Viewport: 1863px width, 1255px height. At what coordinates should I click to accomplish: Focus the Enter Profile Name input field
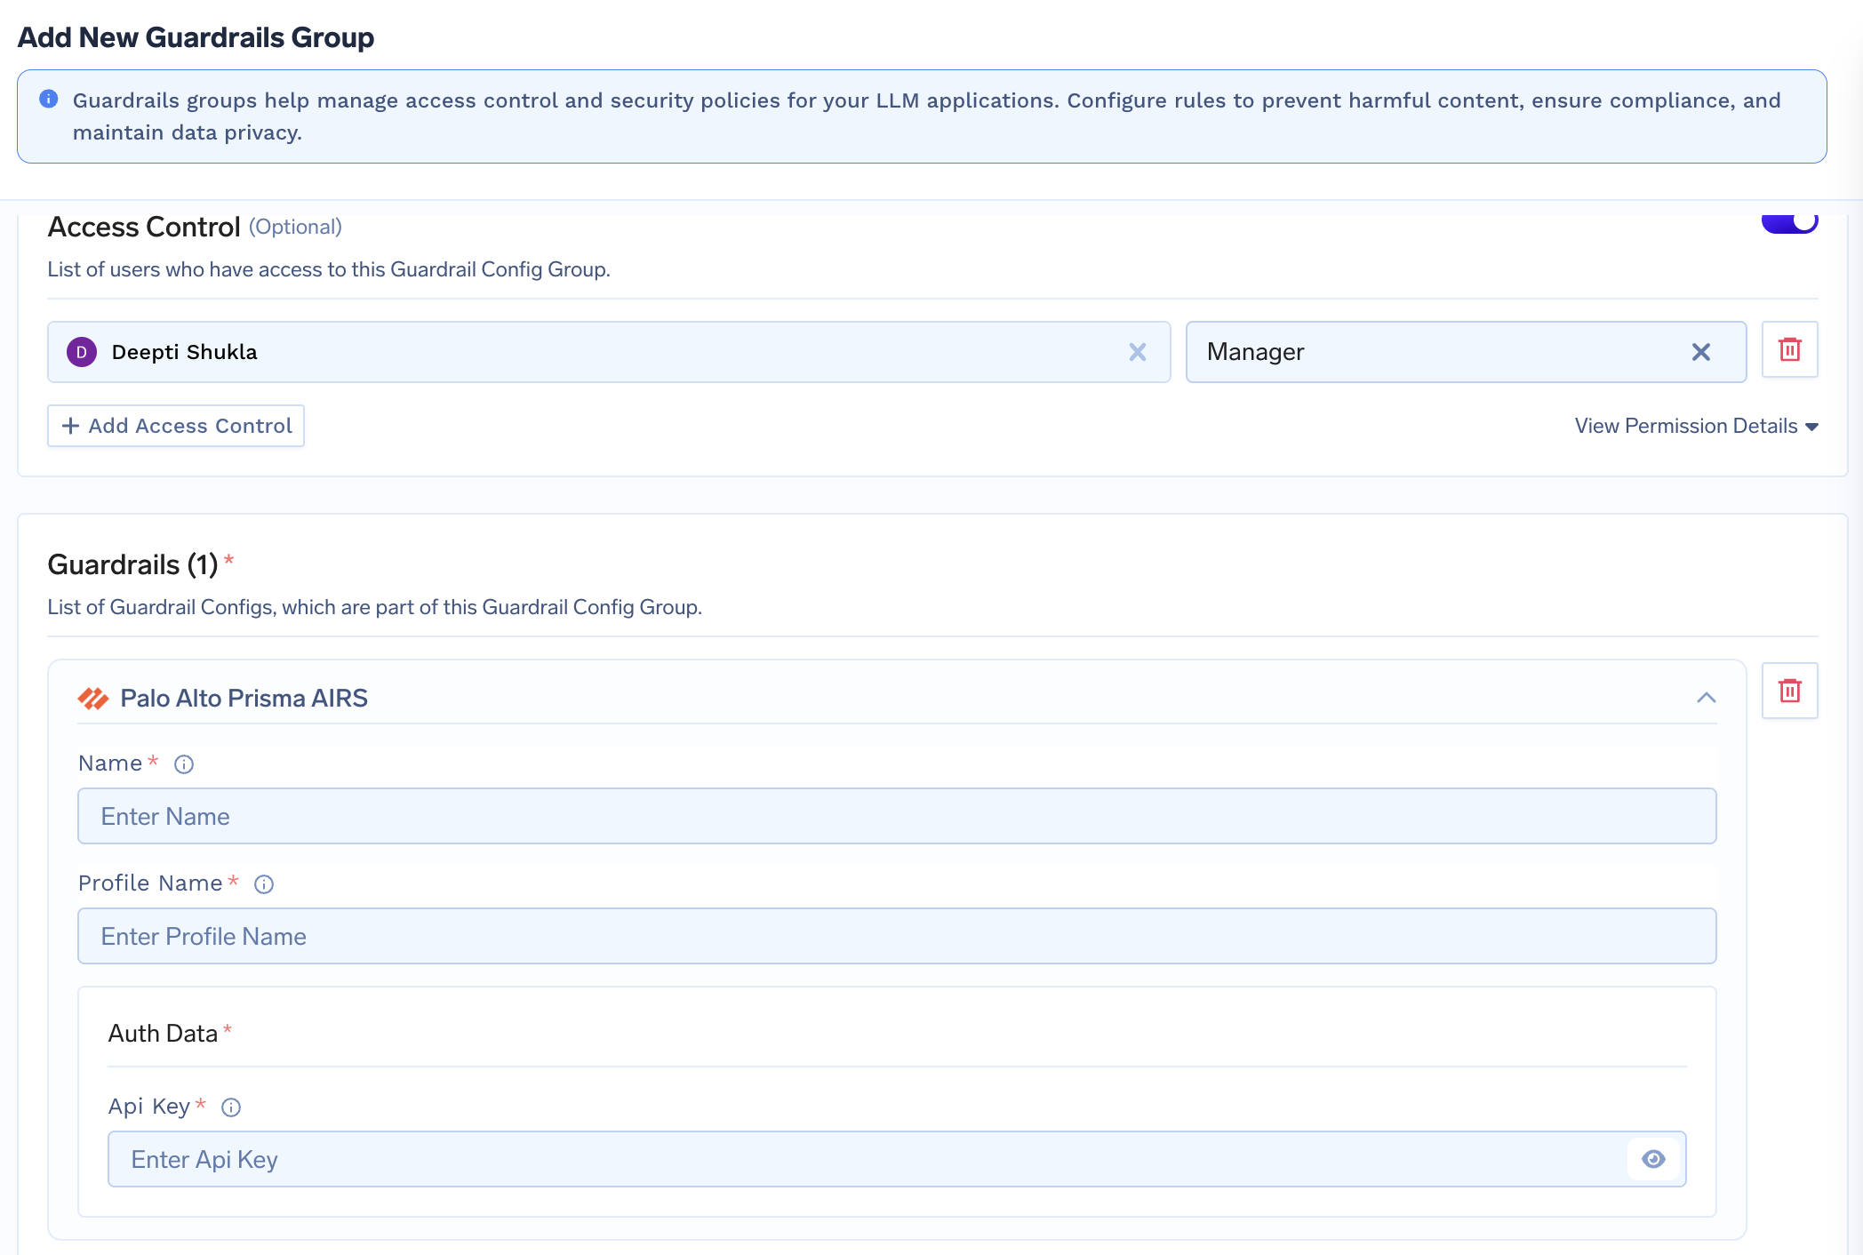pyautogui.click(x=897, y=936)
